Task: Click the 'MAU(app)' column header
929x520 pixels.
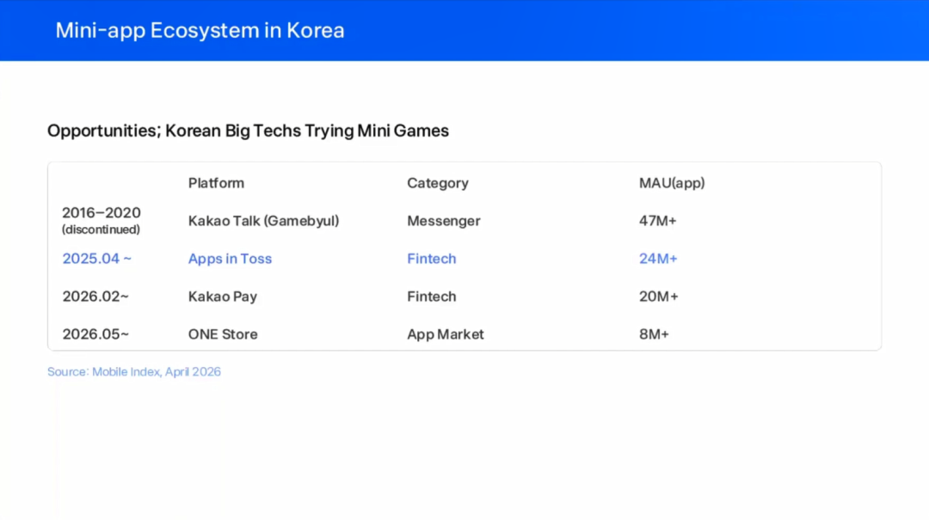Action: click(671, 183)
